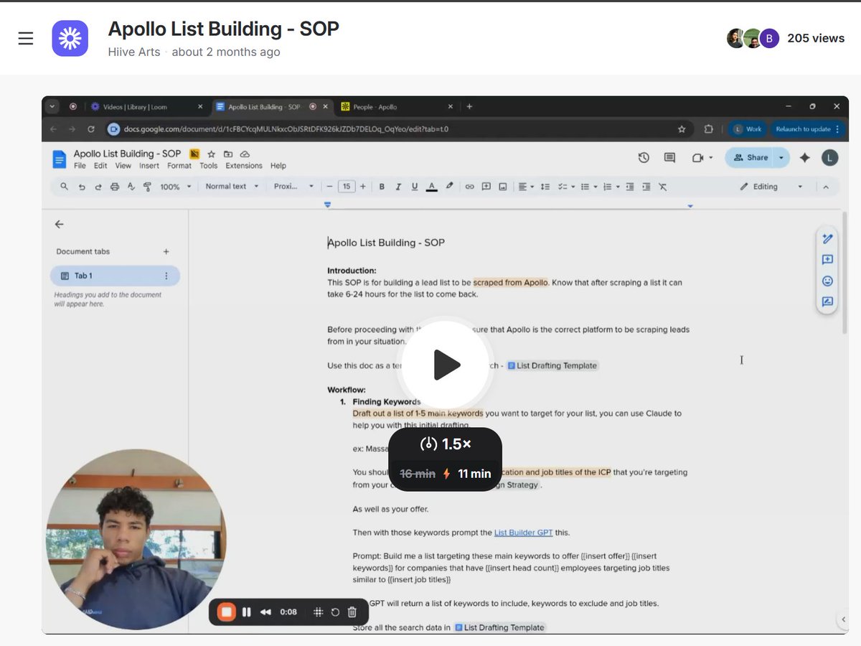The height and width of the screenshot is (646, 861).
Task: Click the Redo toolbar icon
Action: click(x=98, y=187)
